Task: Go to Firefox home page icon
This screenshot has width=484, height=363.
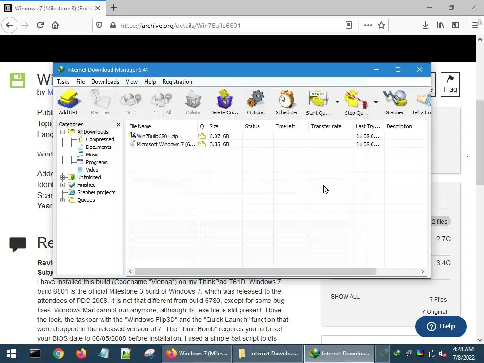Action: pos(55,26)
